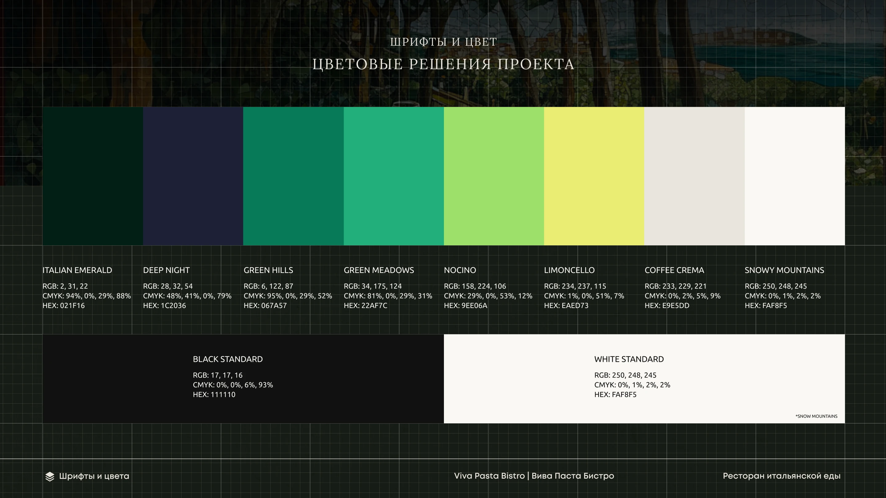Choose the Snowy Mountains white swatch

point(795,176)
